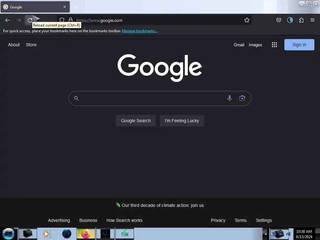The height and width of the screenshot is (240, 320).
Task: Open the tracking protection shield icon
Action: (x=62, y=20)
